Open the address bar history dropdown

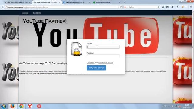coord(118,7)
